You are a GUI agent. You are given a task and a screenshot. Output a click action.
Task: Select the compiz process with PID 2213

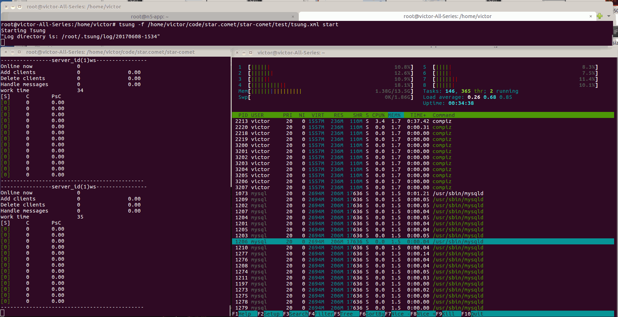[x=354, y=121]
